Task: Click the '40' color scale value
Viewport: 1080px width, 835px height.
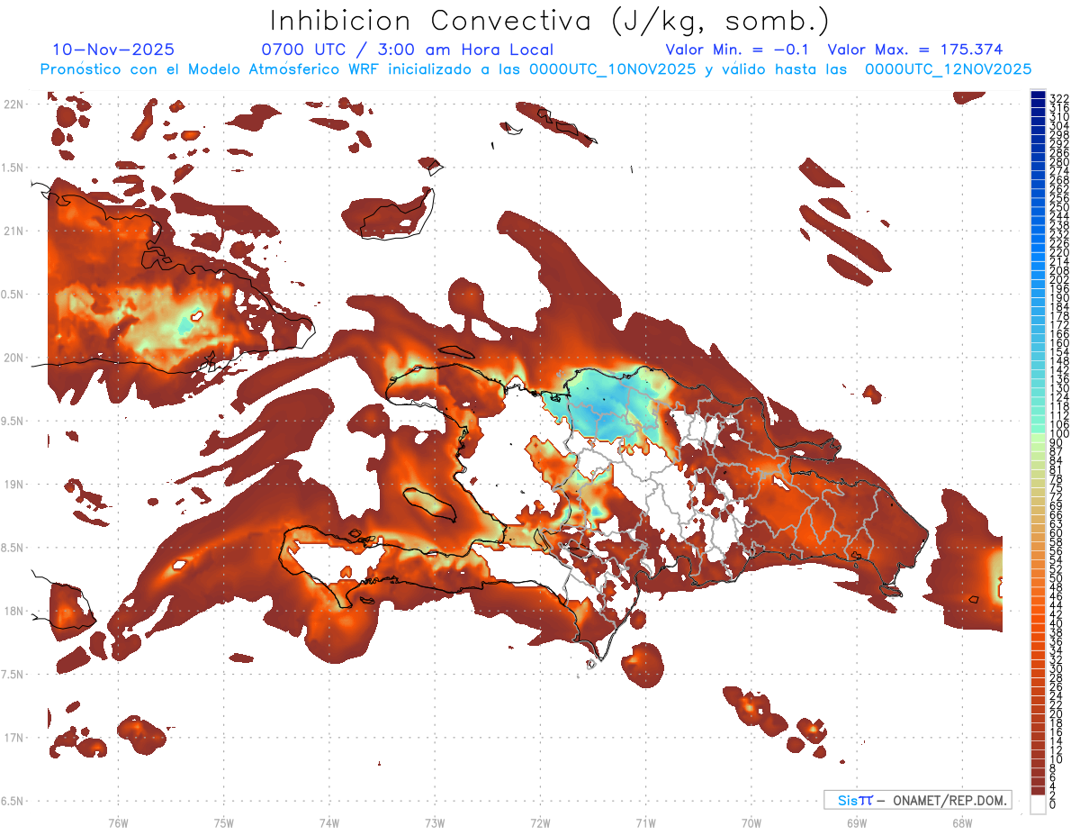Action: tap(1057, 622)
